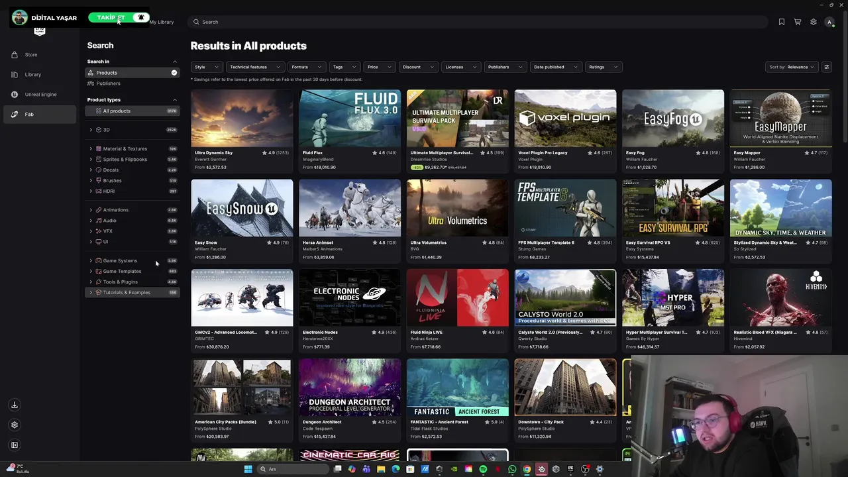Expand the 3D category
This screenshot has width=848, height=477.
click(x=91, y=130)
